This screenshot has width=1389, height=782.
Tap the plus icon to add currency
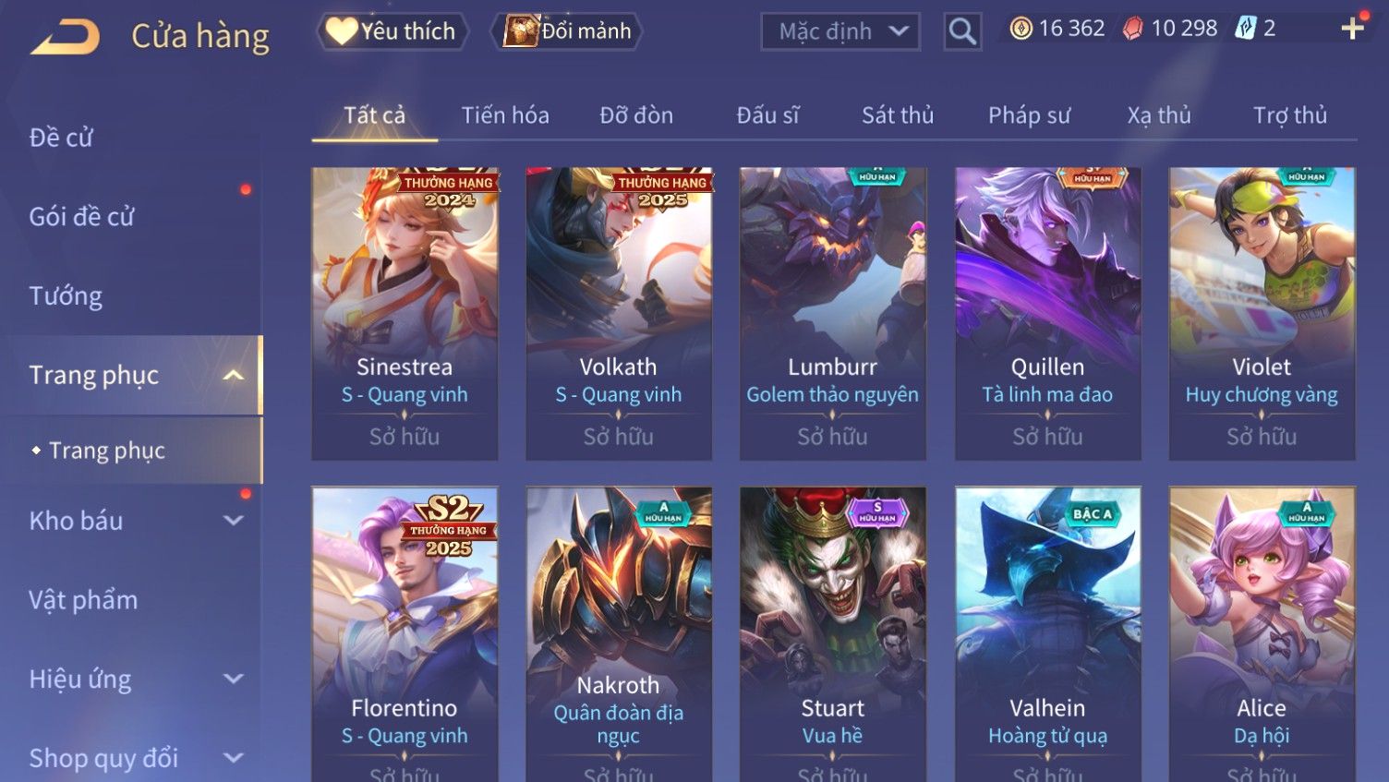1352,29
